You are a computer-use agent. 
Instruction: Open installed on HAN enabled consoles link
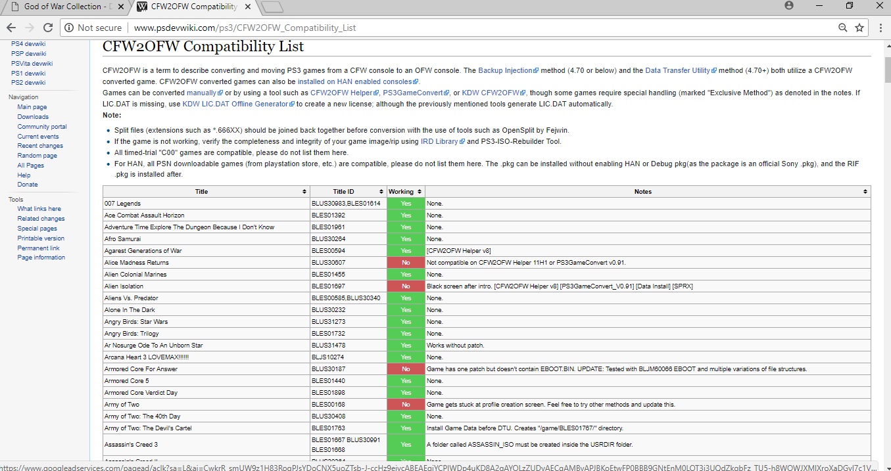point(358,81)
